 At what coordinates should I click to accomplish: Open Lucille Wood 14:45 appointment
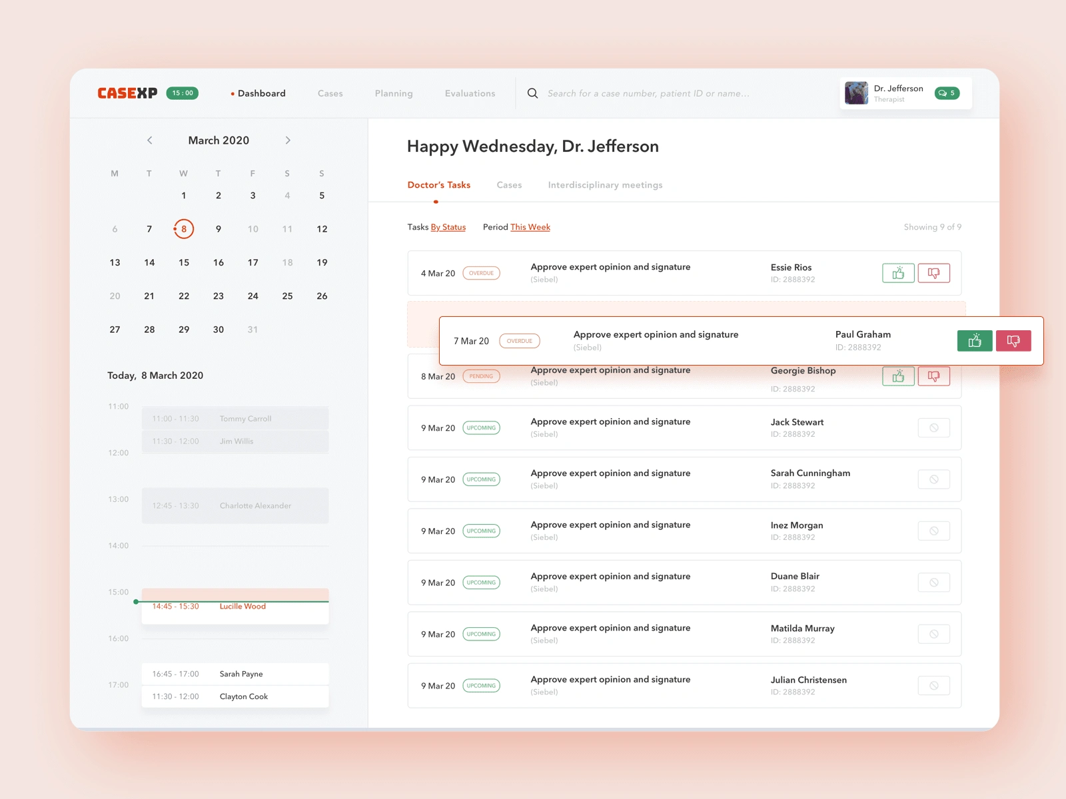click(235, 607)
